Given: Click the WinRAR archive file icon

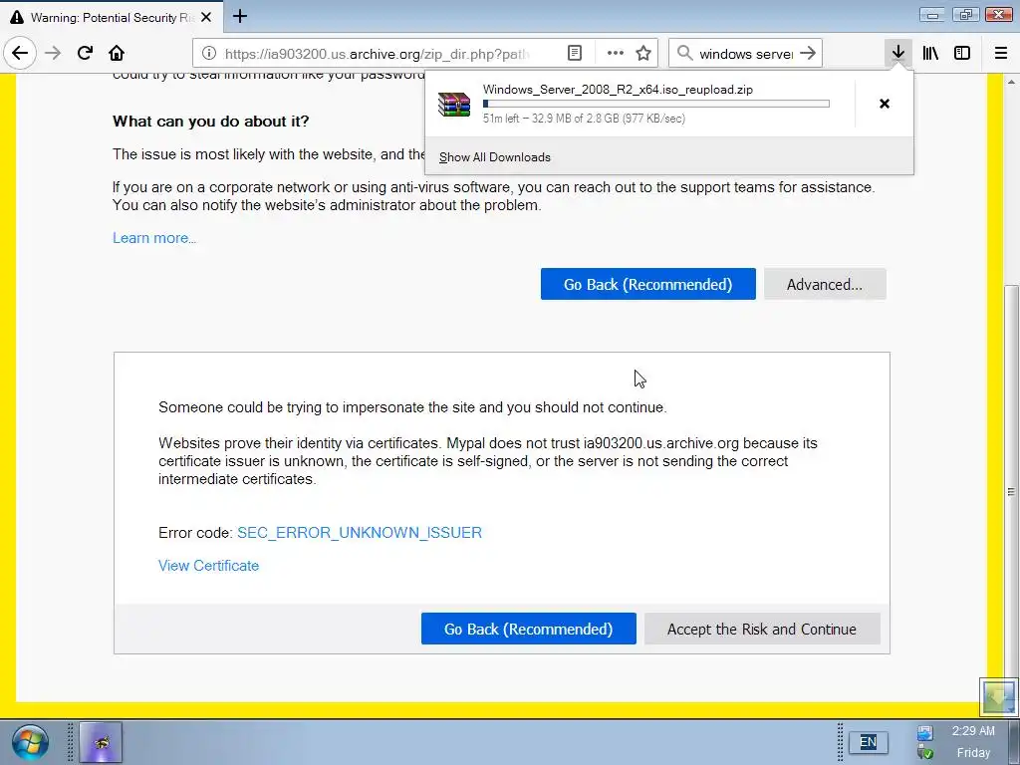Looking at the screenshot, I should pyautogui.click(x=454, y=104).
